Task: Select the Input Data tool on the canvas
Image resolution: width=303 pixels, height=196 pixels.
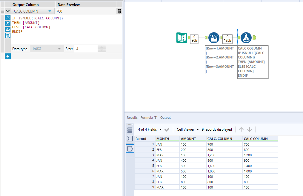Action: 182,38
